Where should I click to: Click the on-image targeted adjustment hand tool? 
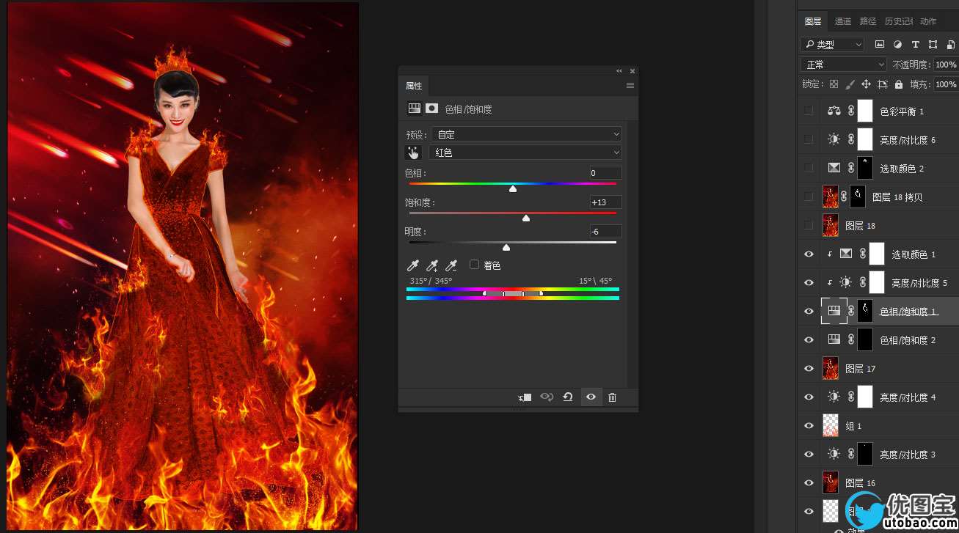[x=414, y=152]
